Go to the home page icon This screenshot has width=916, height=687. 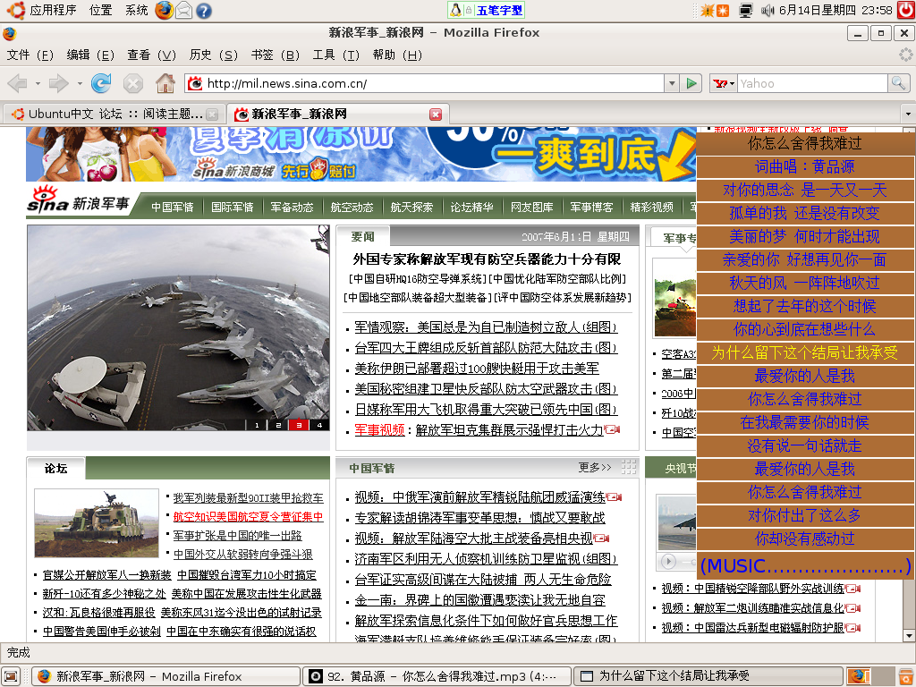pyautogui.click(x=165, y=83)
